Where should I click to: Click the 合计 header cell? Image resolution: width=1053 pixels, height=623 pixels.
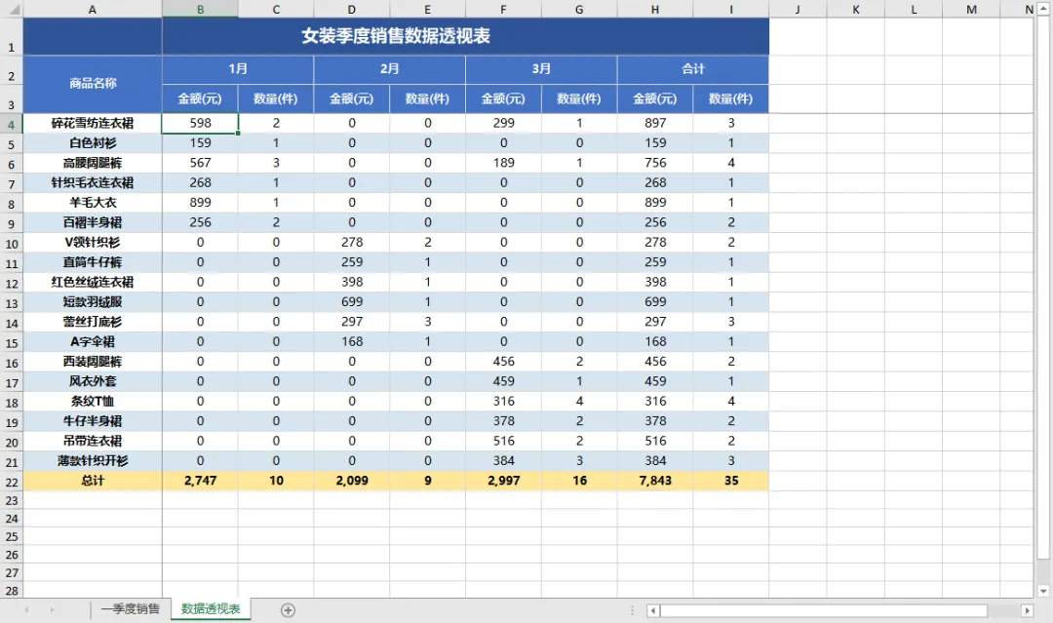click(x=693, y=69)
